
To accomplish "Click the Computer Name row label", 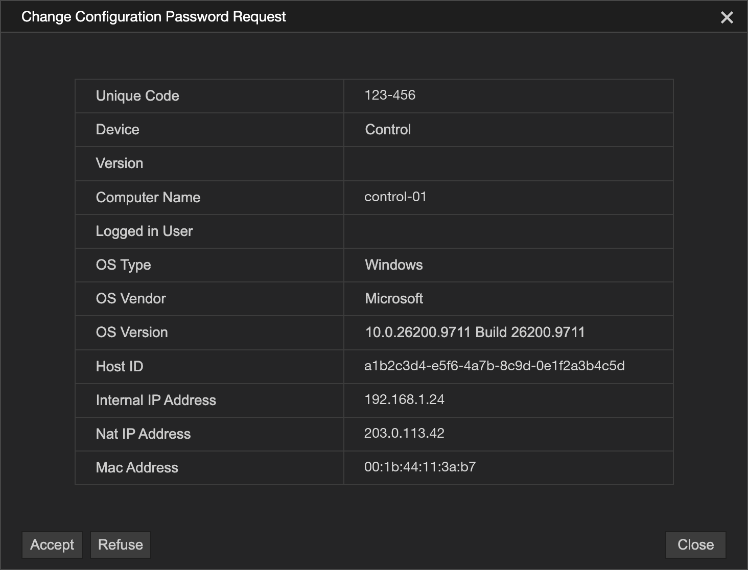I will 148,198.
